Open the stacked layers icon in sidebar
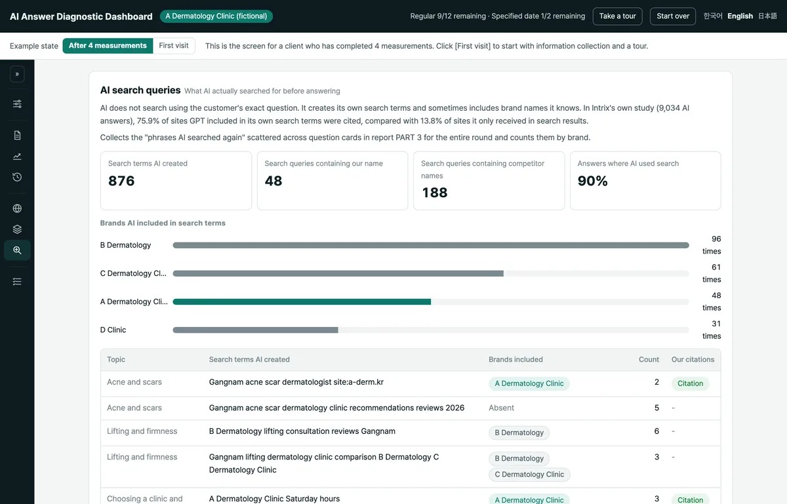Screen dimensions: 787x504 click(x=17, y=229)
